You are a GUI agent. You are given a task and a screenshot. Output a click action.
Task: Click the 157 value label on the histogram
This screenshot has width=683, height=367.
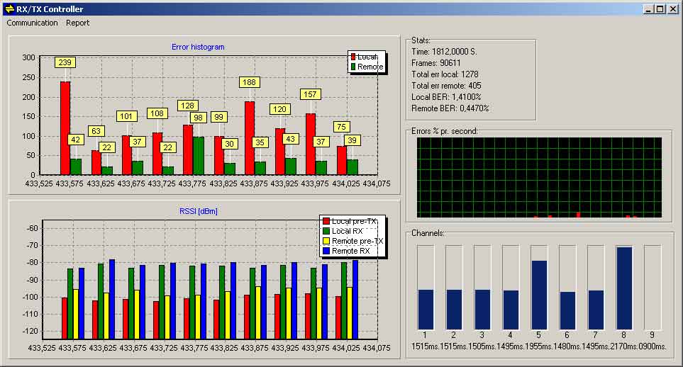tap(310, 94)
